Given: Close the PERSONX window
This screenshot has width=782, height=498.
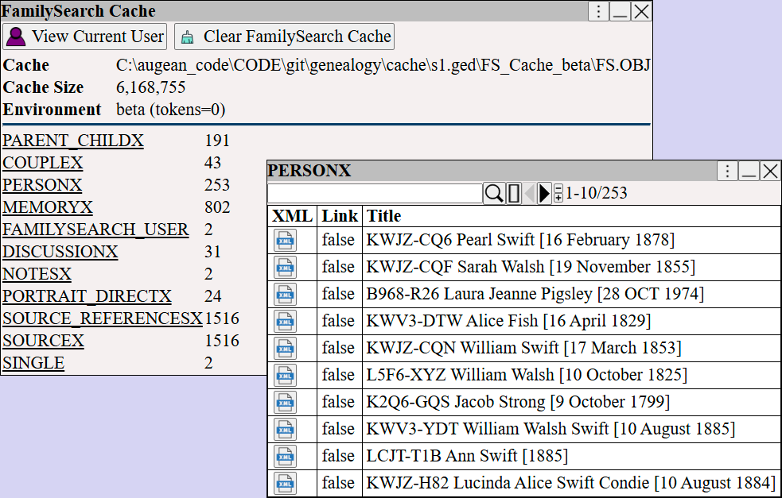Looking at the screenshot, I should pos(770,172).
